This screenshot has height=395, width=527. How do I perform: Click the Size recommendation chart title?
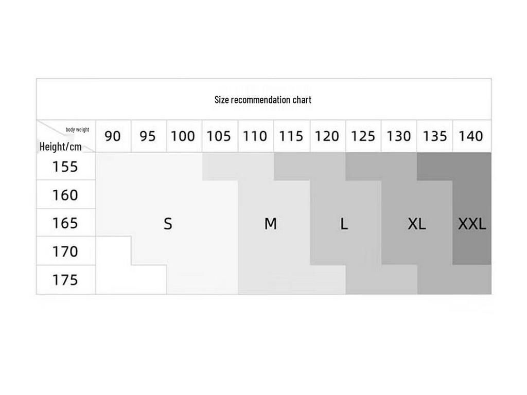(x=263, y=100)
